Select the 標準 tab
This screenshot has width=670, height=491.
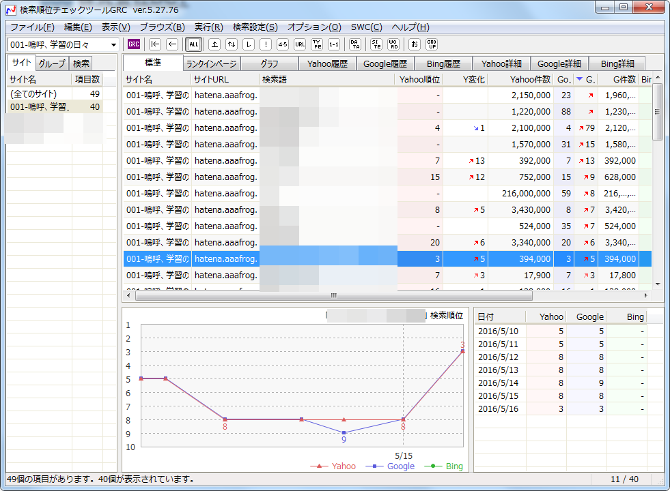153,63
